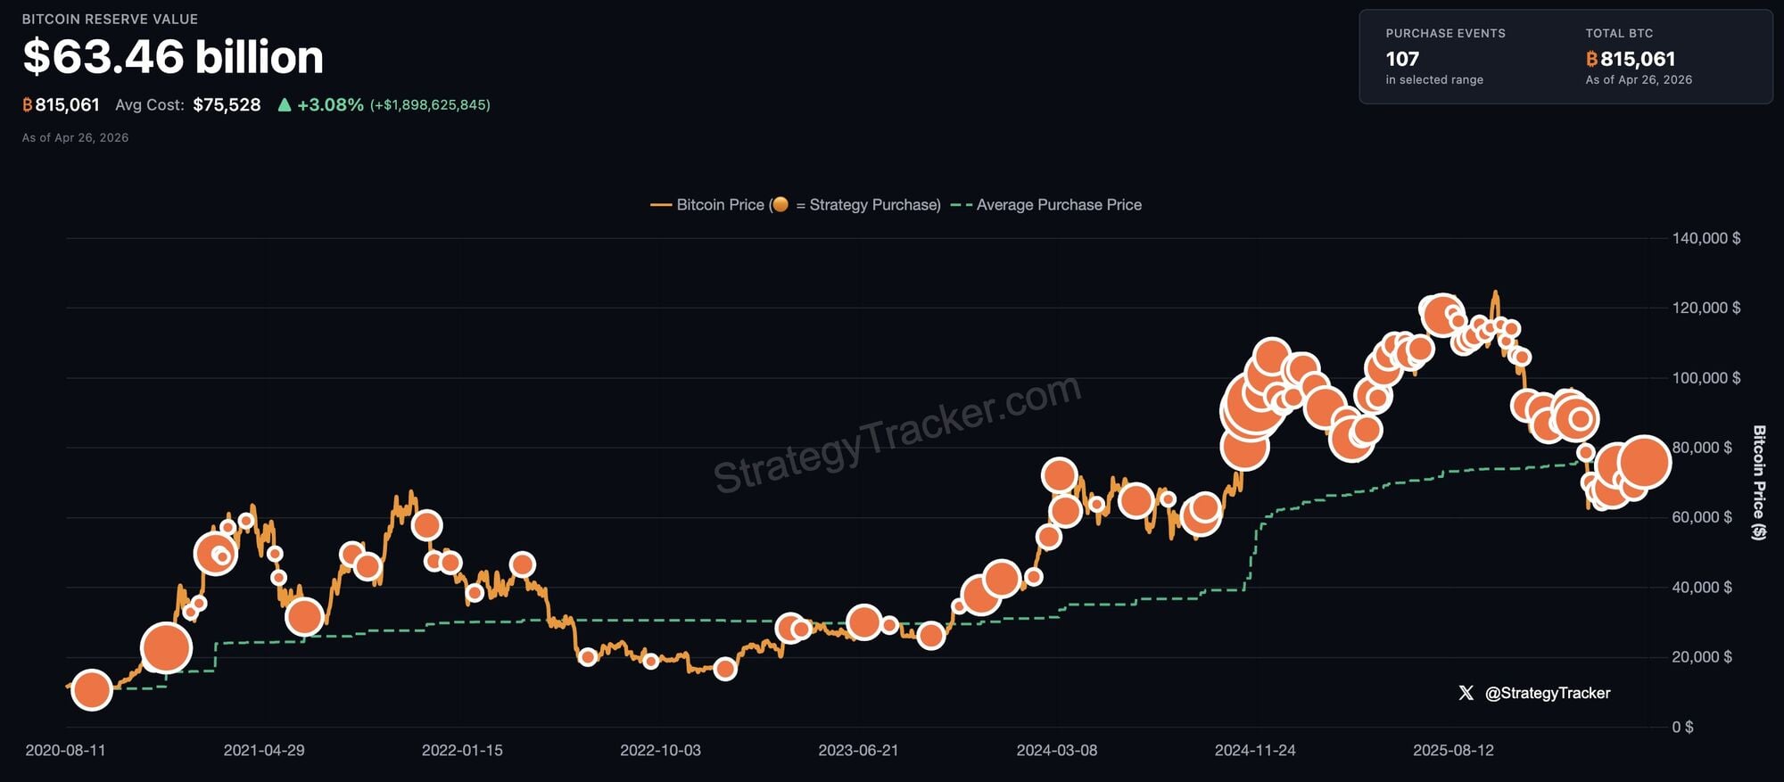Image resolution: width=1784 pixels, height=782 pixels.
Task: Click the $63.46 billion reserve value headline
Action: 173,57
